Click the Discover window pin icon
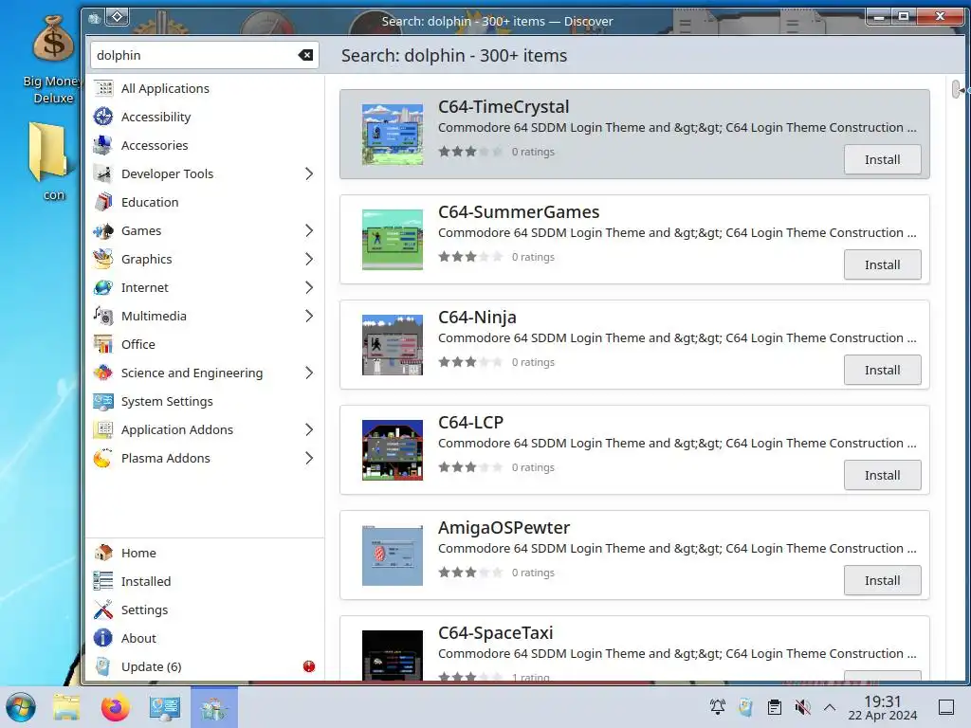 point(118,17)
